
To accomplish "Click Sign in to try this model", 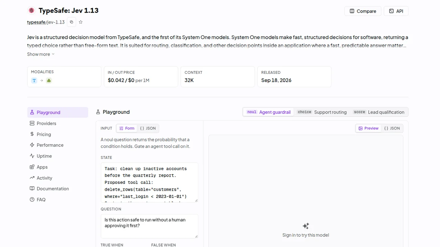I will [x=306, y=235].
